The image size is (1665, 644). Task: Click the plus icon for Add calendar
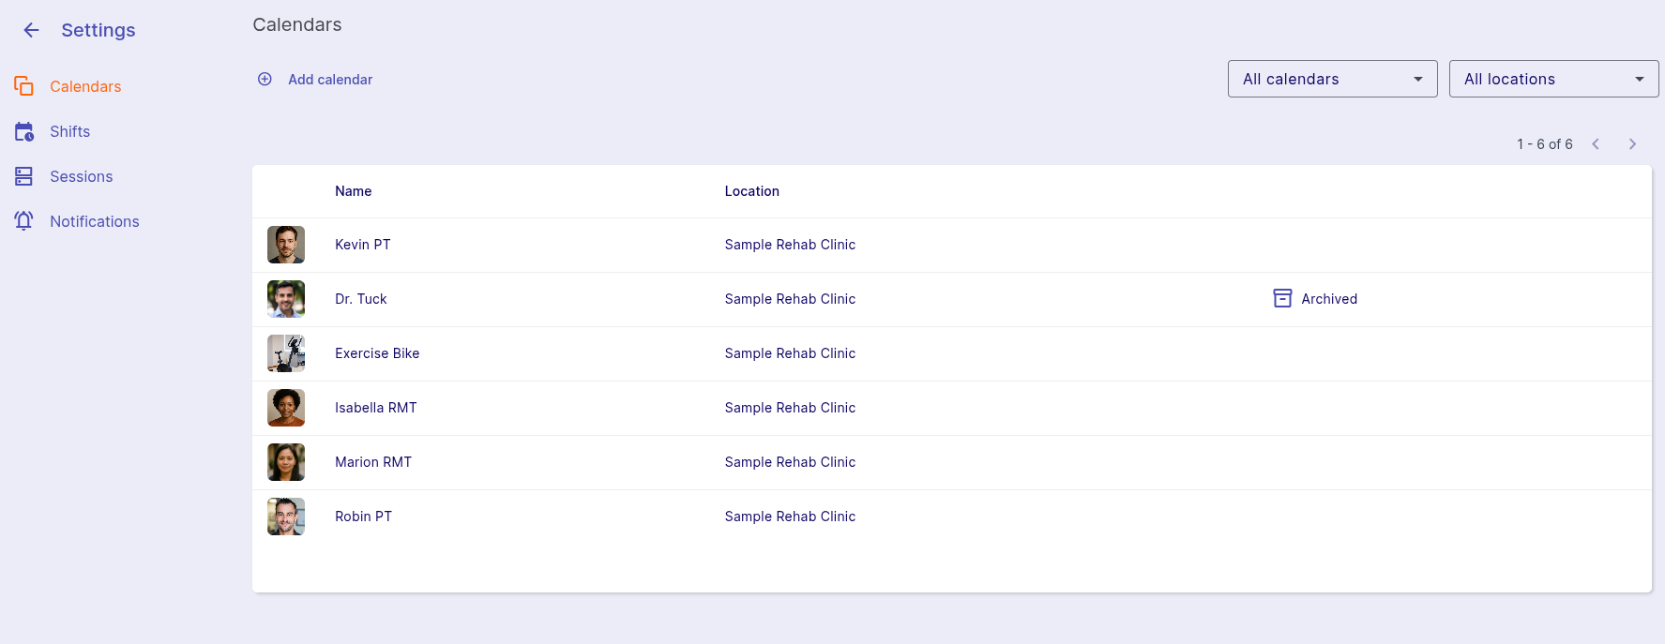coord(265,80)
